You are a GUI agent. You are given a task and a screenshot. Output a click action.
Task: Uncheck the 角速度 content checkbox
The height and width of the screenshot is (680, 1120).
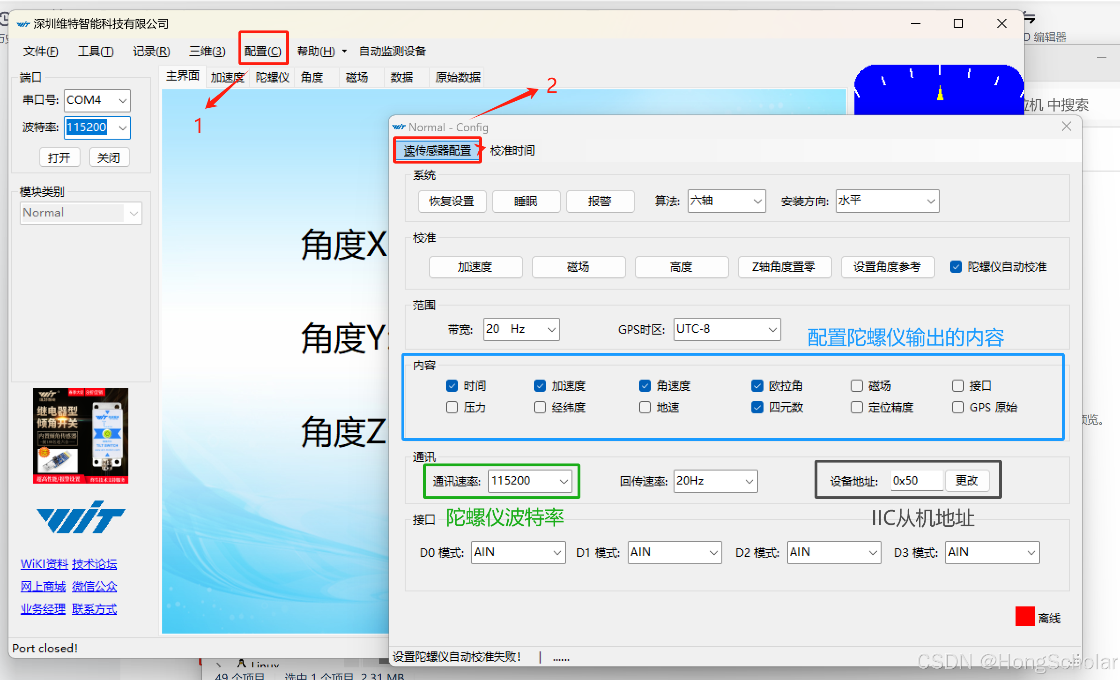point(645,386)
